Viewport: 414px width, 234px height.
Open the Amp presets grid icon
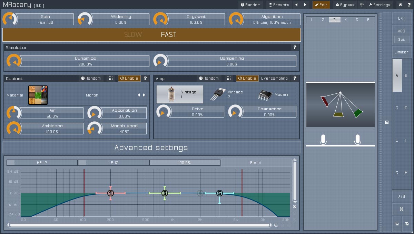tap(229, 78)
